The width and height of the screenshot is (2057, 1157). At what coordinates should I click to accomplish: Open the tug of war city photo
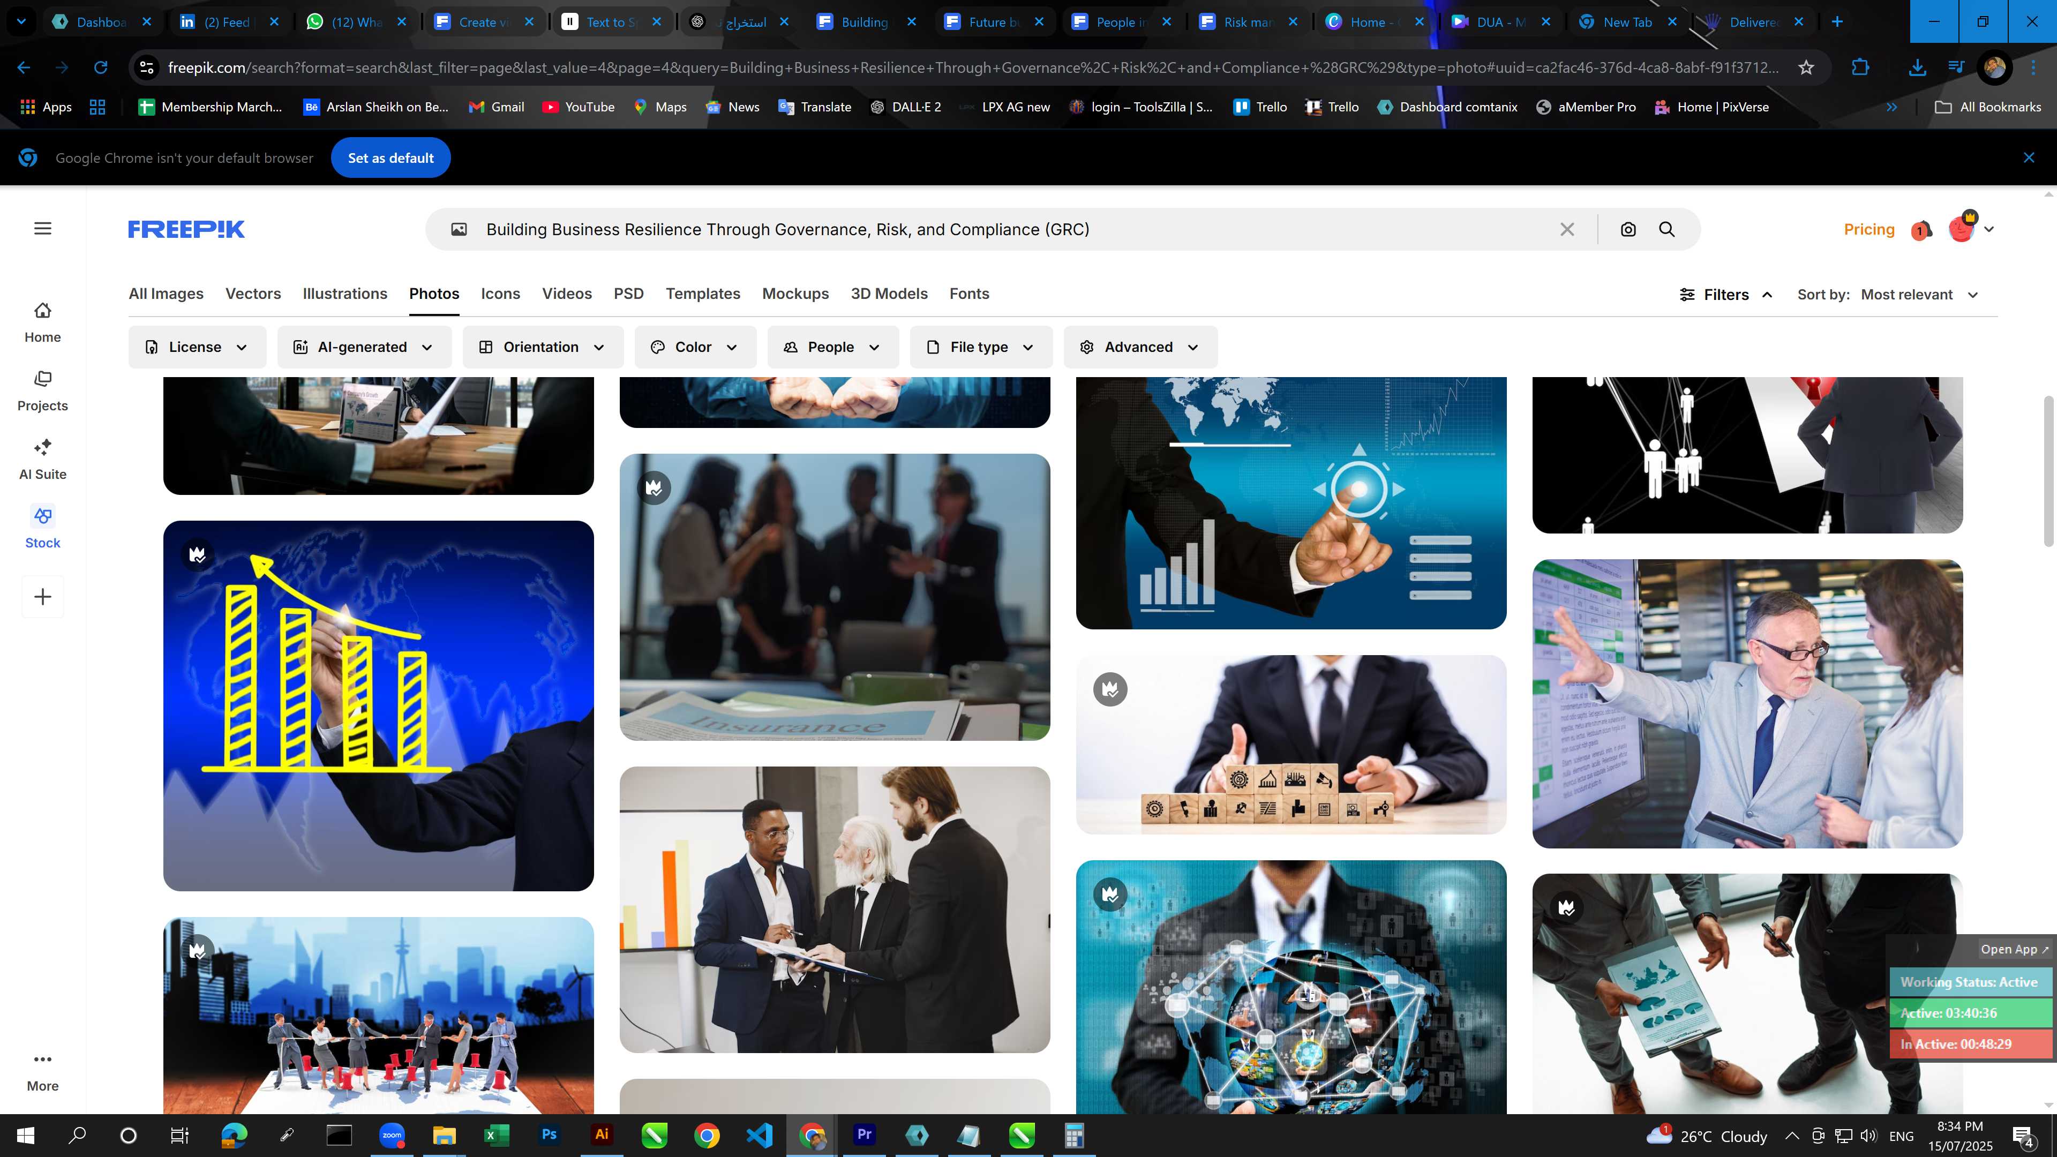[379, 1015]
